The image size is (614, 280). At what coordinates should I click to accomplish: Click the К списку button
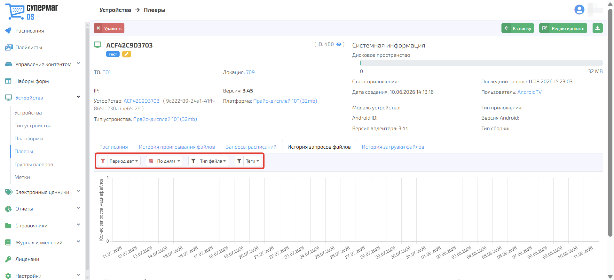(x=518, y=28)
